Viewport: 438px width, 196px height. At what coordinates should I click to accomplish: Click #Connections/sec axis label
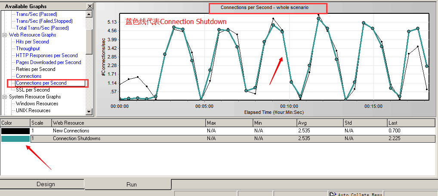(x=103, y=57)
